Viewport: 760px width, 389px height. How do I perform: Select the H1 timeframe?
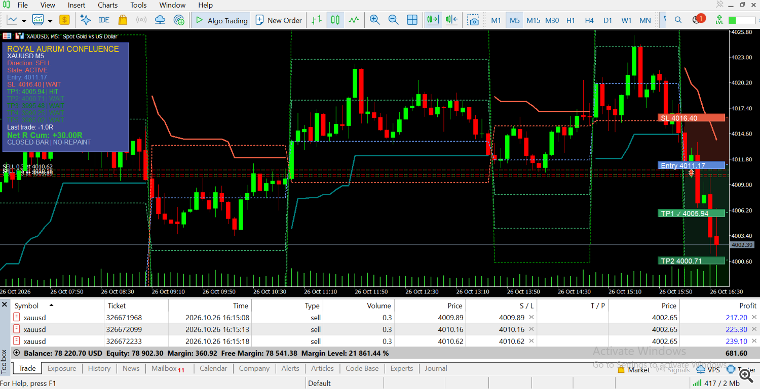click(571, 20)
